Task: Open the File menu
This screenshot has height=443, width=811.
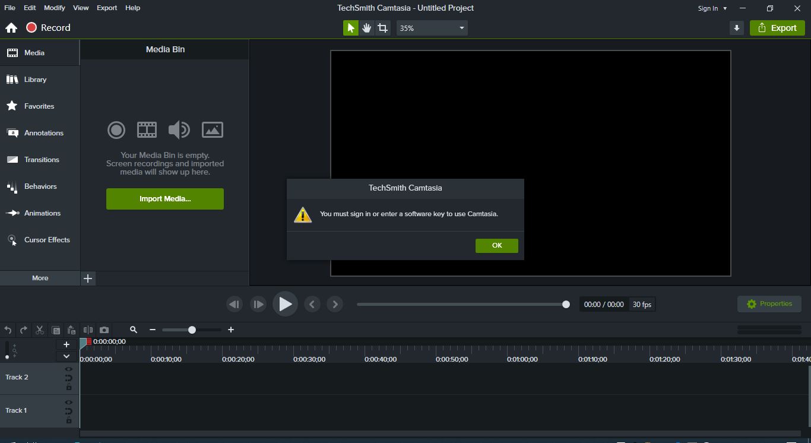Action: 10,8
